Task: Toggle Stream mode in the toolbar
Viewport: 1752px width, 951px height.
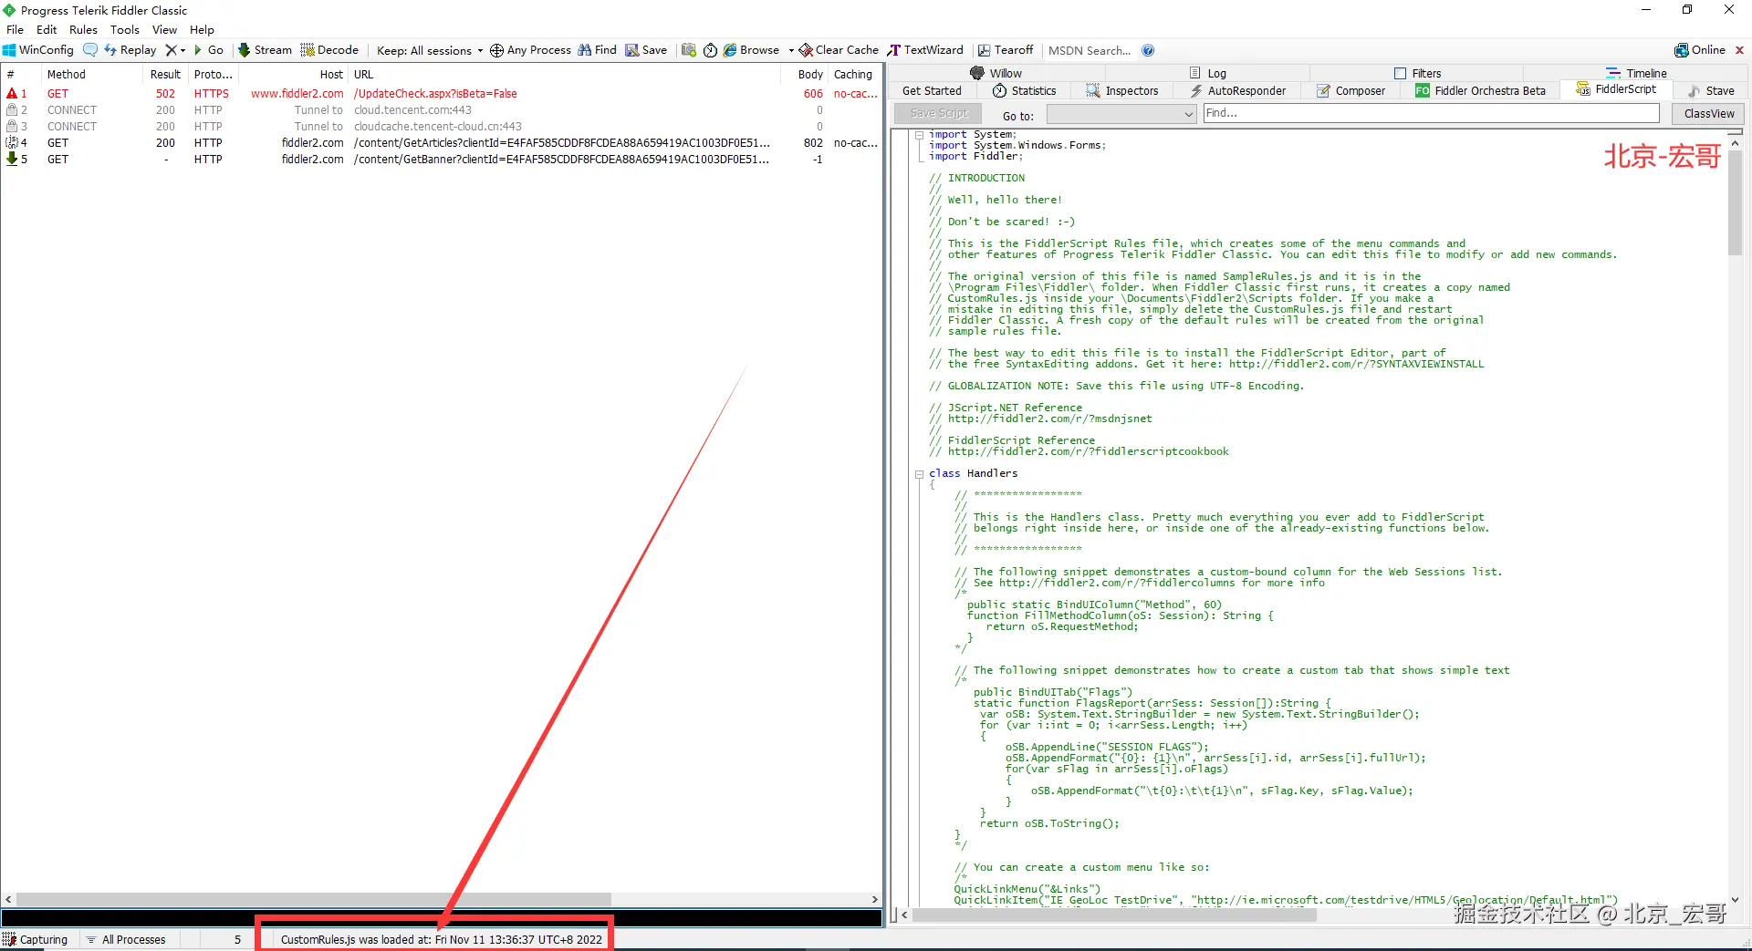Action: (265, 50)
